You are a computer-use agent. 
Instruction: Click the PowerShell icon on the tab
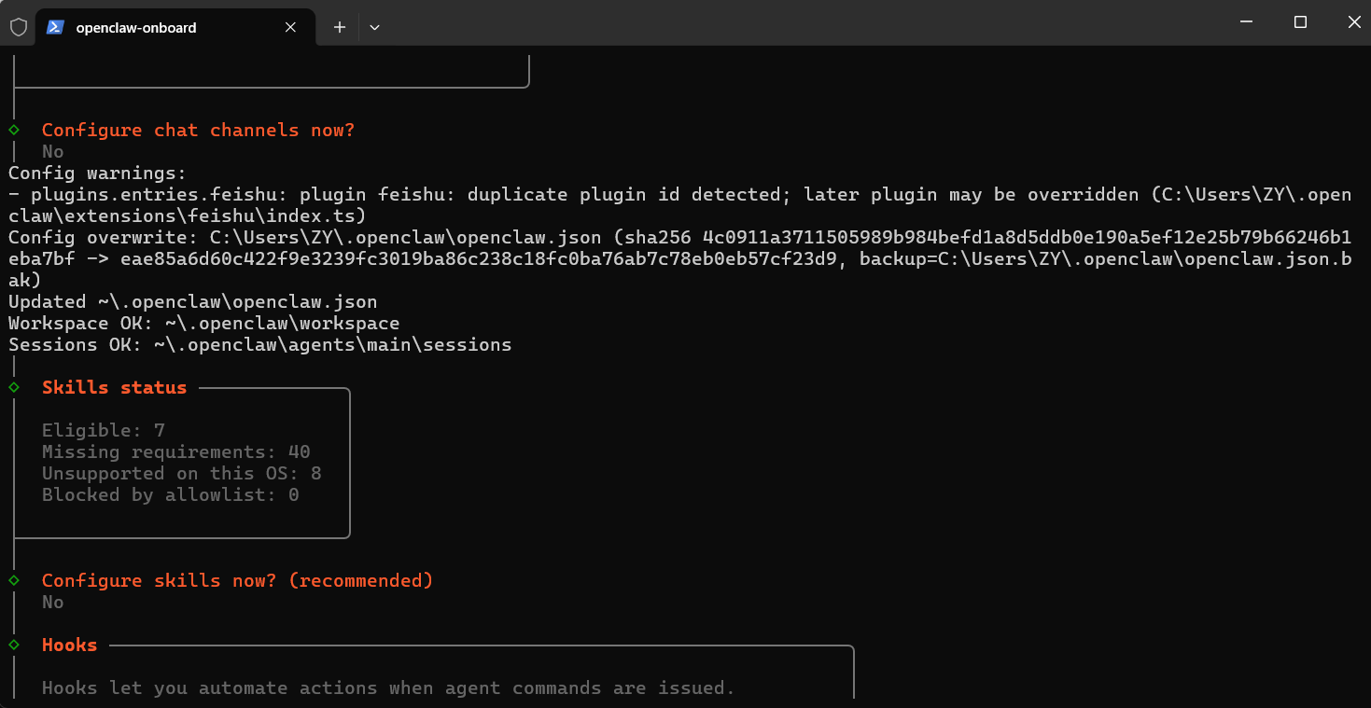pos(55,27)
